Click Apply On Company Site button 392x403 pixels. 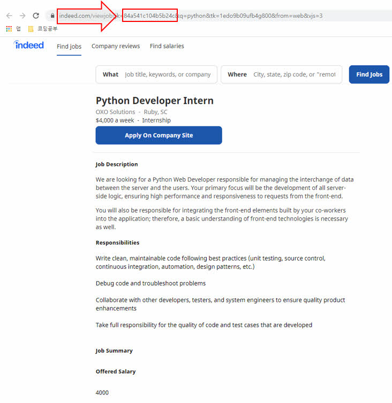pyautogui.click(x=159, y=135)
